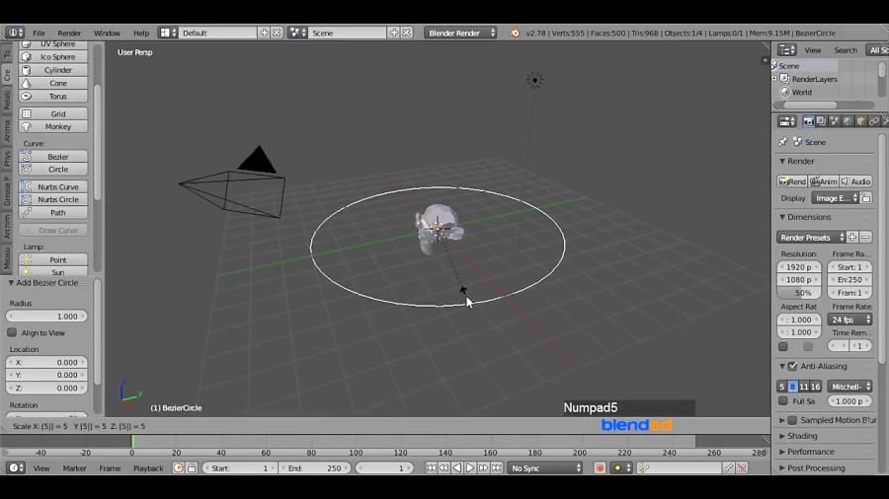The height and width of the screenshot is (499, 889).
Task: Click the Audio mixdown button
Action: click(x=855, y=181)
